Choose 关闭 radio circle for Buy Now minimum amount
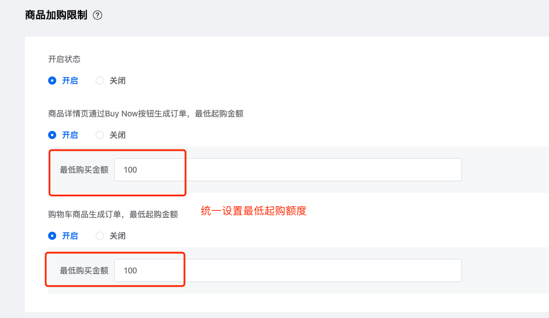The height and width of the screenshot is (318, 549). 100,135
